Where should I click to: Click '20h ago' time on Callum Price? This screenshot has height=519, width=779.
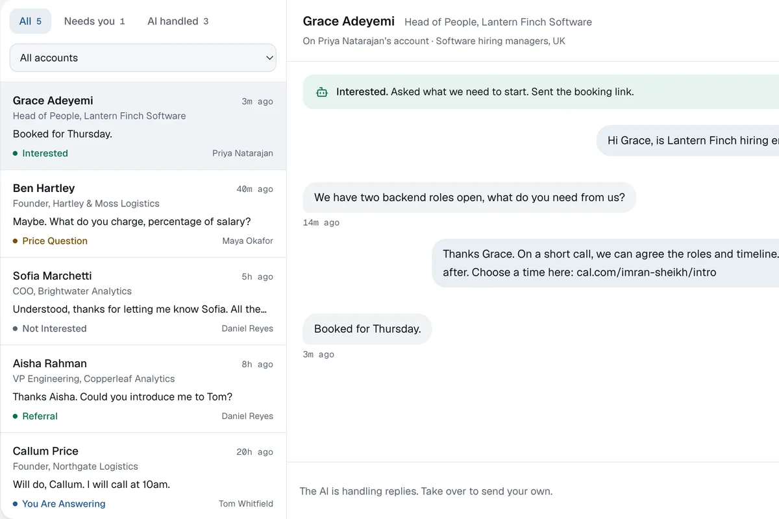(254, 452)
